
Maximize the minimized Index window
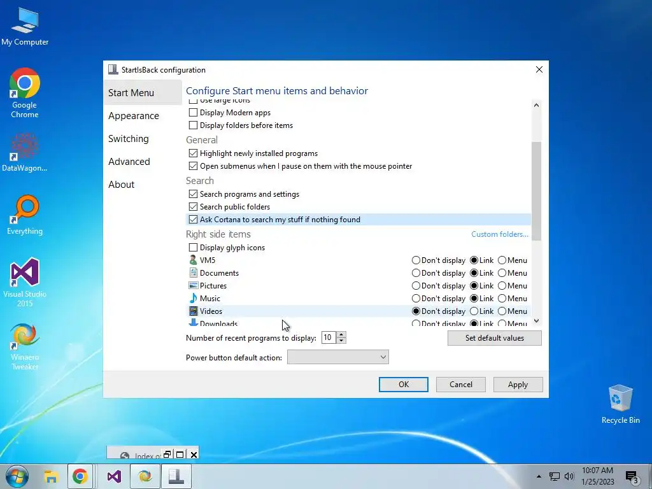pyautogui.click(x=180, y=455)
